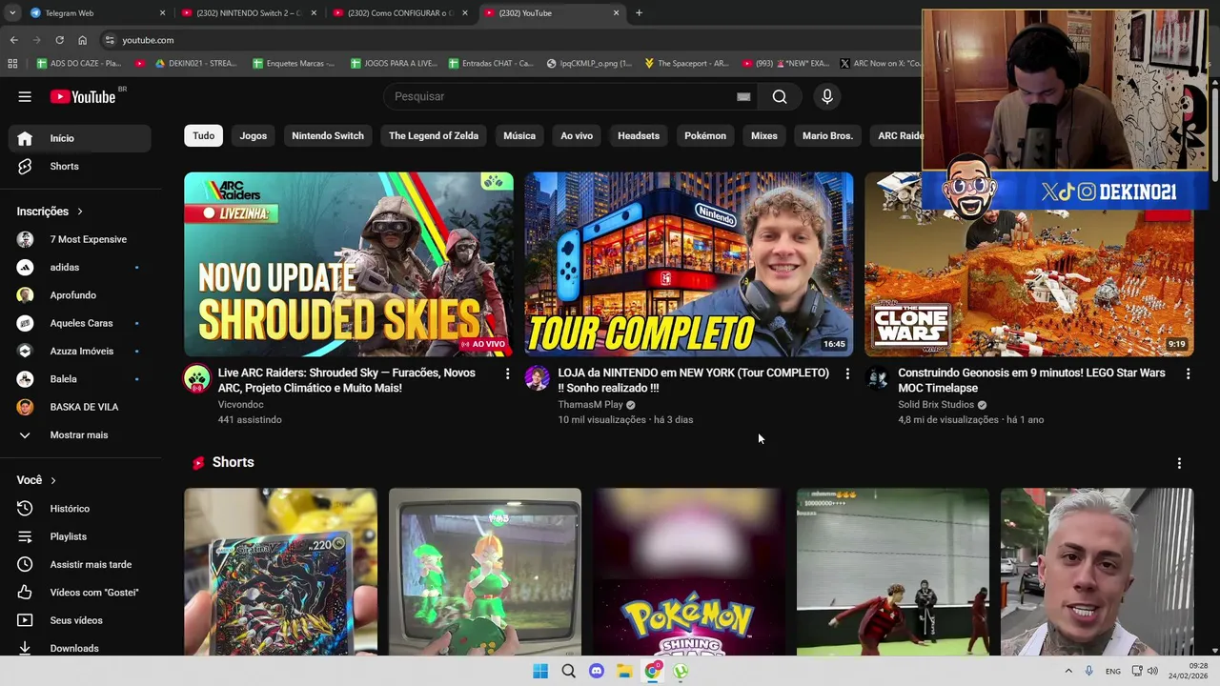Open adidas subscription channel

(80, 267)
